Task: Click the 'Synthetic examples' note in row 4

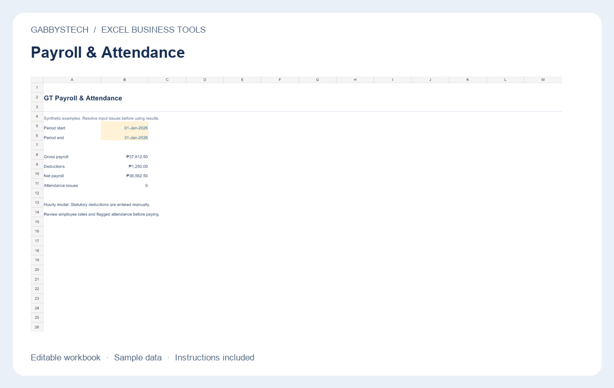Action: tap(101, 118)
